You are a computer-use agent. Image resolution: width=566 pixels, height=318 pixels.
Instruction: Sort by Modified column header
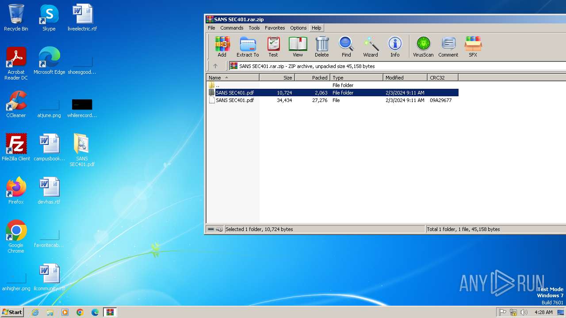pos(405,77)
